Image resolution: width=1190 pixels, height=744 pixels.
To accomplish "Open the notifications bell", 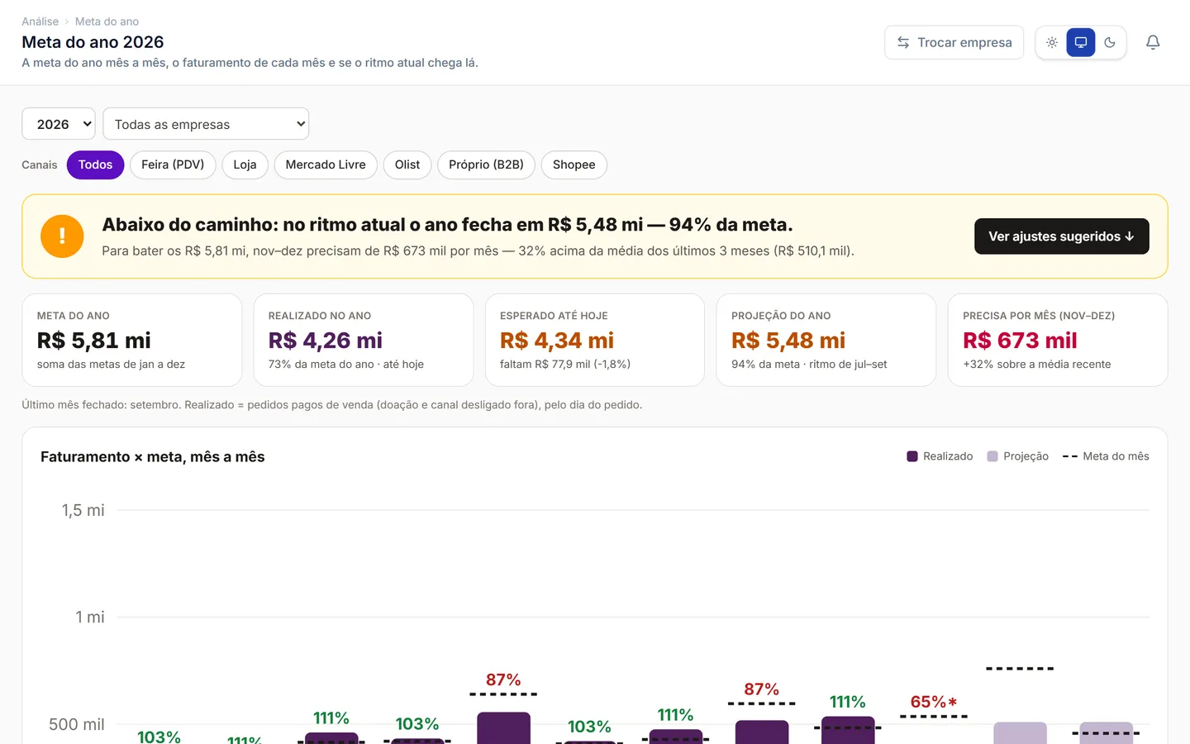I will tap(1153, 42).
